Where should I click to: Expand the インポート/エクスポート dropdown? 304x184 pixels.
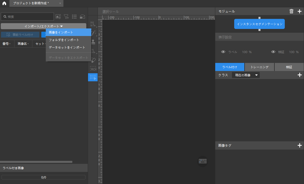[44, 26]
